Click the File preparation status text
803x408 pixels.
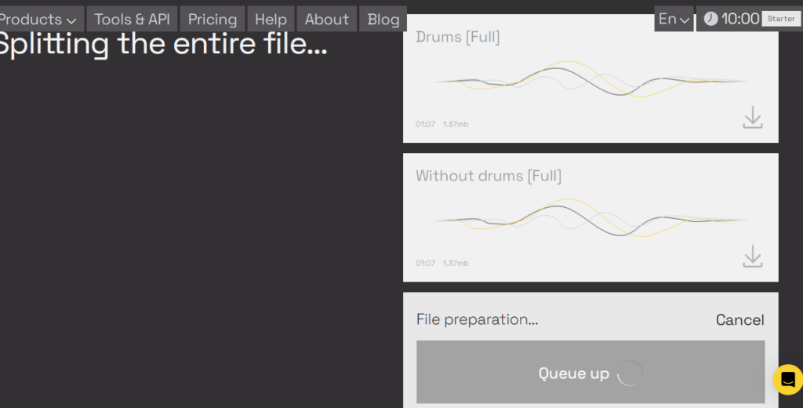(477, 319)
